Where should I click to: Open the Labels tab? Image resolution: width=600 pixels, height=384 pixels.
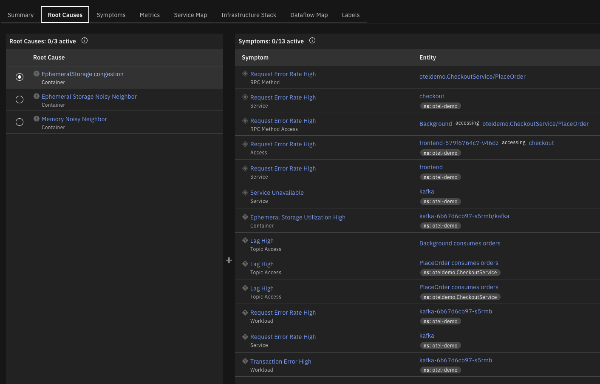(351, 15)
